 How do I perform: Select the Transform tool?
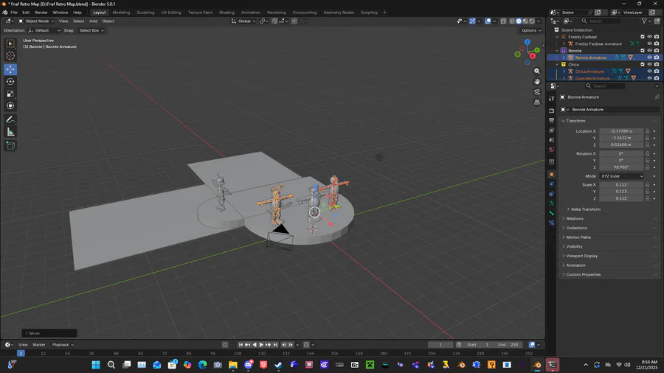(10, 105)
